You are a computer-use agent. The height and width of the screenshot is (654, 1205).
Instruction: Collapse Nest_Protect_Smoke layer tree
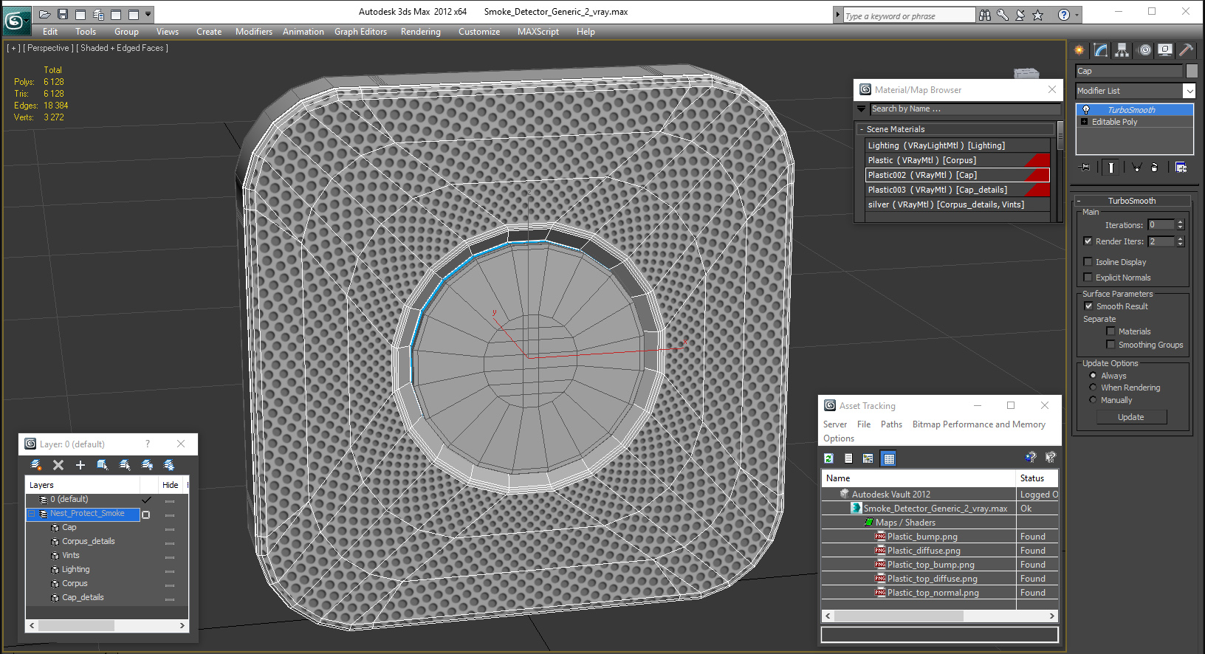(32, 514)
